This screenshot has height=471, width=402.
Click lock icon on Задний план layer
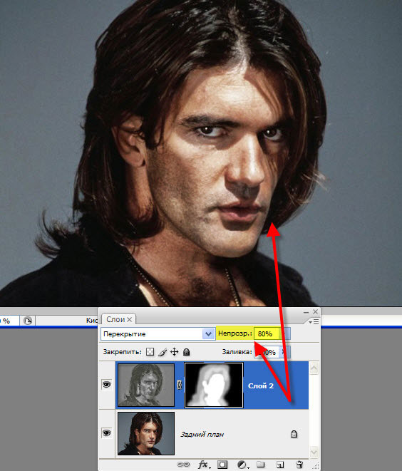(294, 434)
